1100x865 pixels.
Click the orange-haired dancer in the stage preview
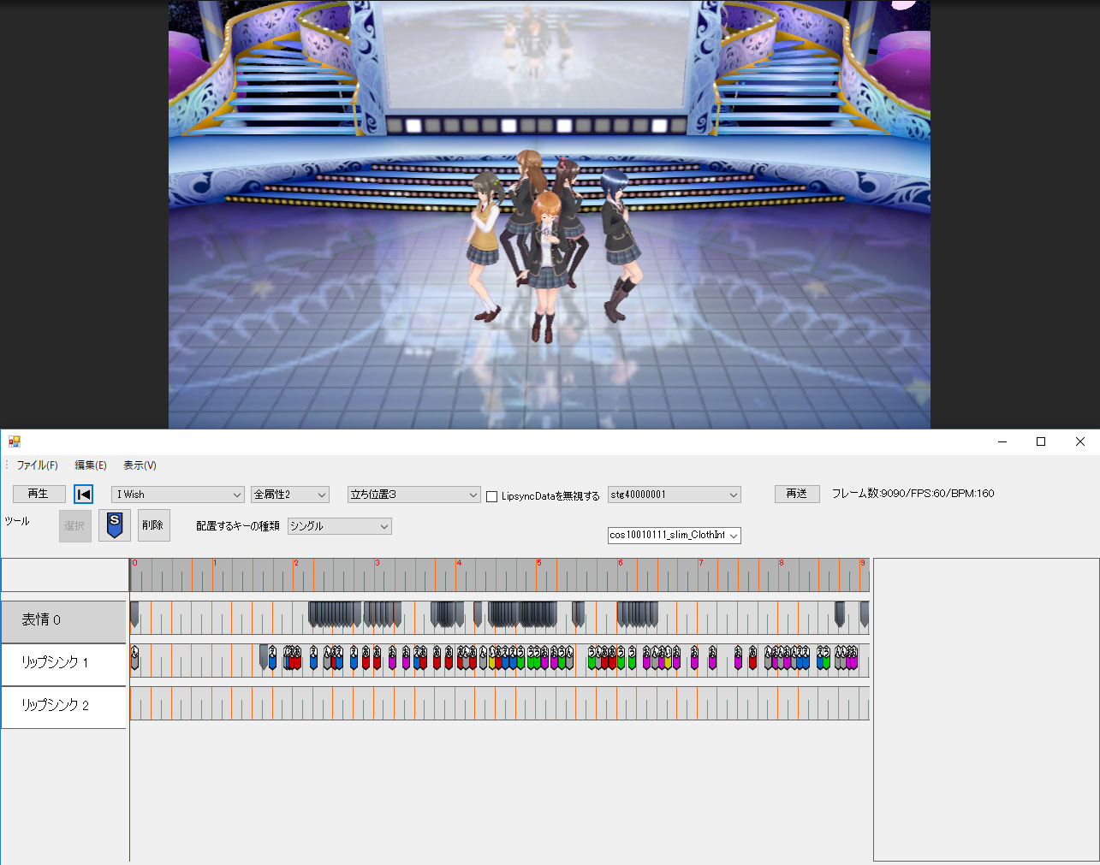click(x=546, y=265)
